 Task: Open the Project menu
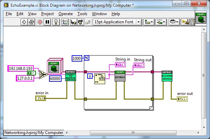(47, 14)
